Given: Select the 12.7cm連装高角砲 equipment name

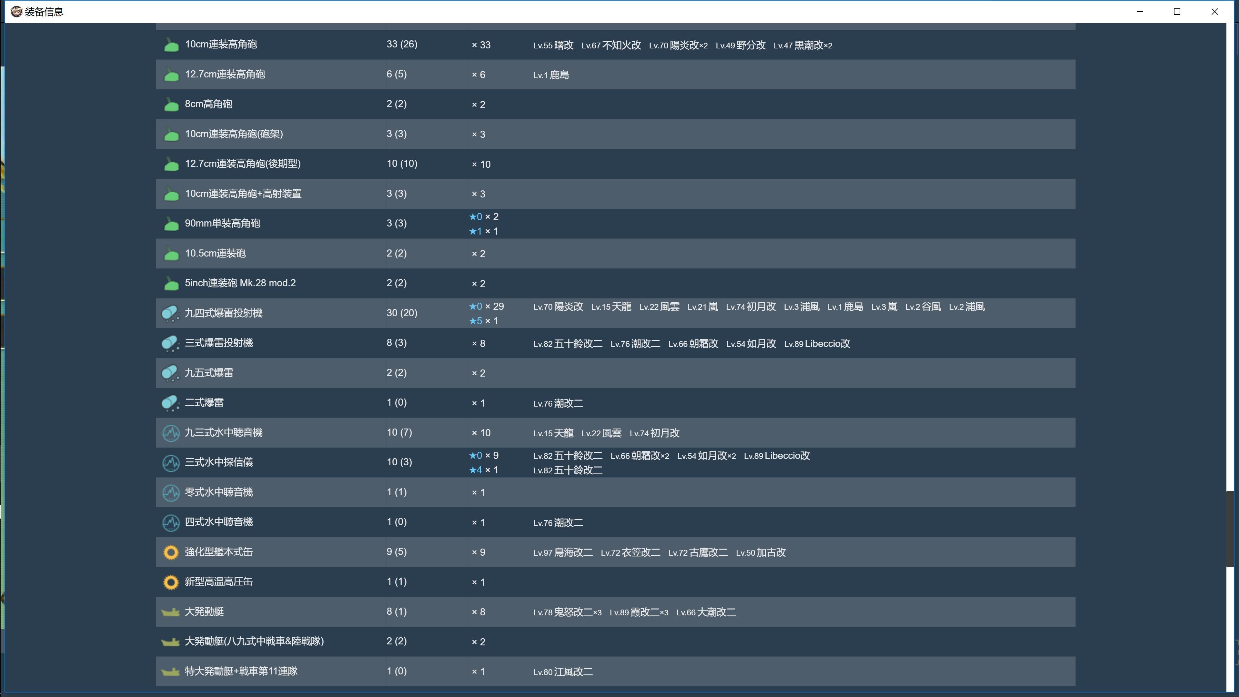Looking at the screenshot, I should [225, 74].
